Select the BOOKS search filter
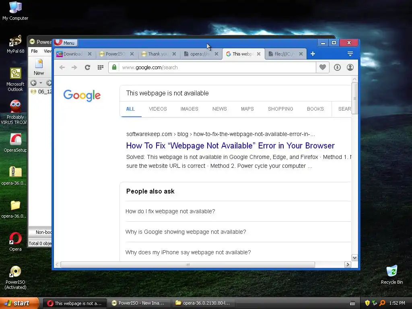Viewport: 412px width, 309px height. [x=315, y=109]
